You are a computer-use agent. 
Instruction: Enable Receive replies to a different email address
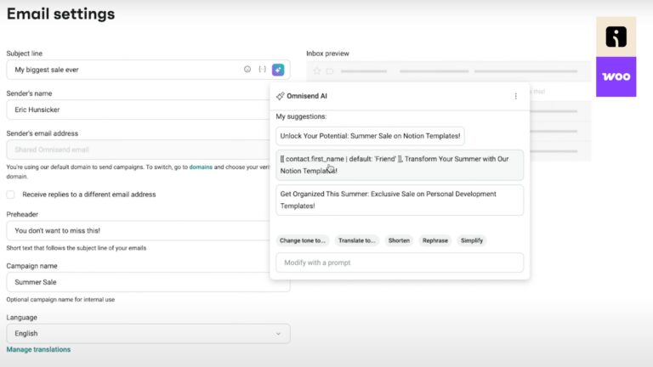[x=11, y=195]
